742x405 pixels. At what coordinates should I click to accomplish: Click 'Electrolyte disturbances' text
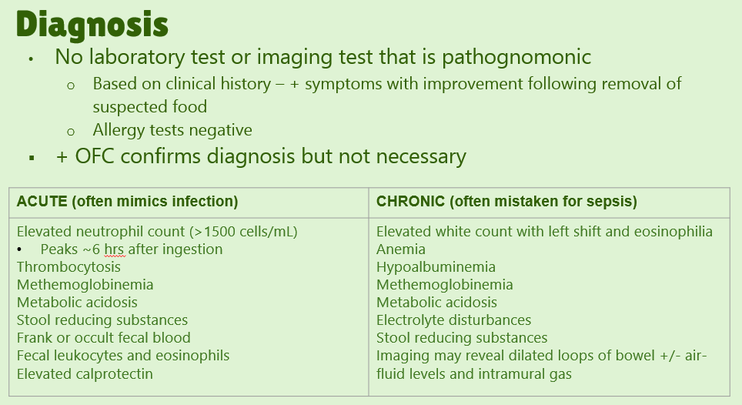pos(453,320)
